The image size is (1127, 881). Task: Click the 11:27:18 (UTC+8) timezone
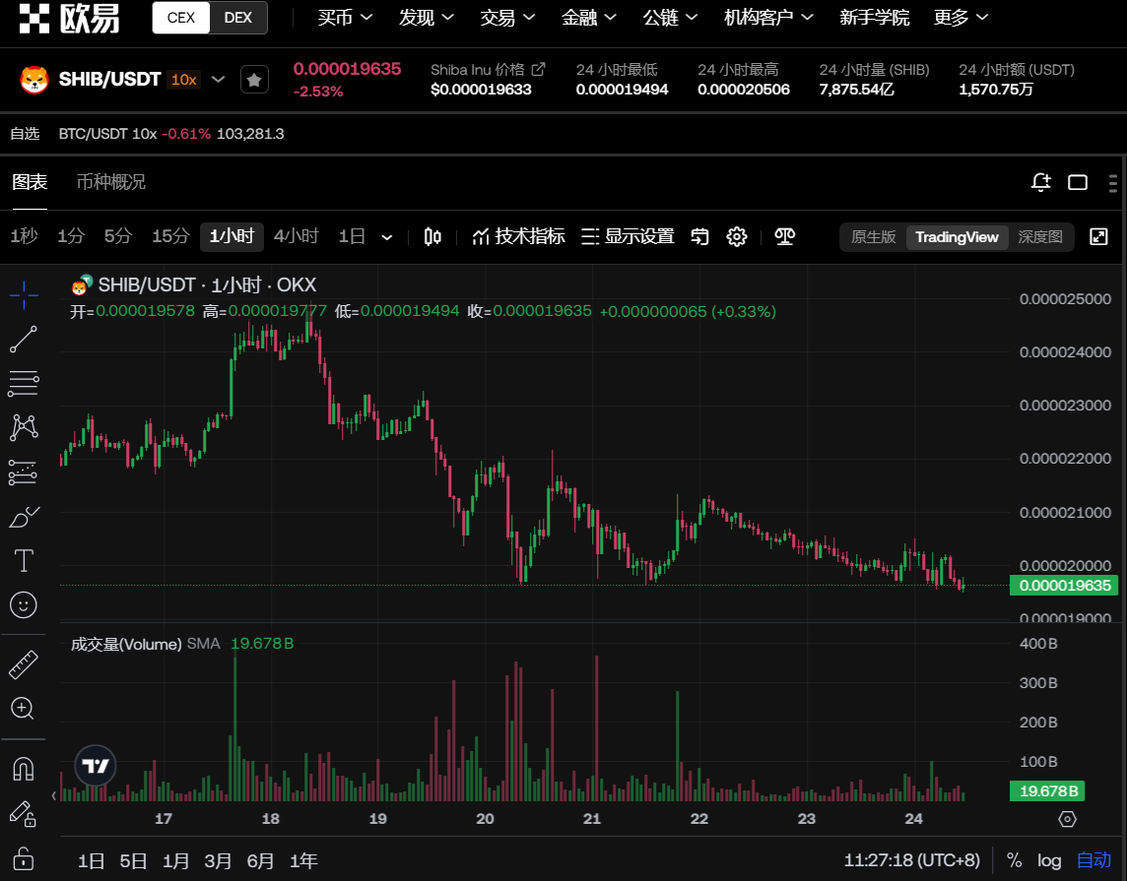(x=911, y=860)
